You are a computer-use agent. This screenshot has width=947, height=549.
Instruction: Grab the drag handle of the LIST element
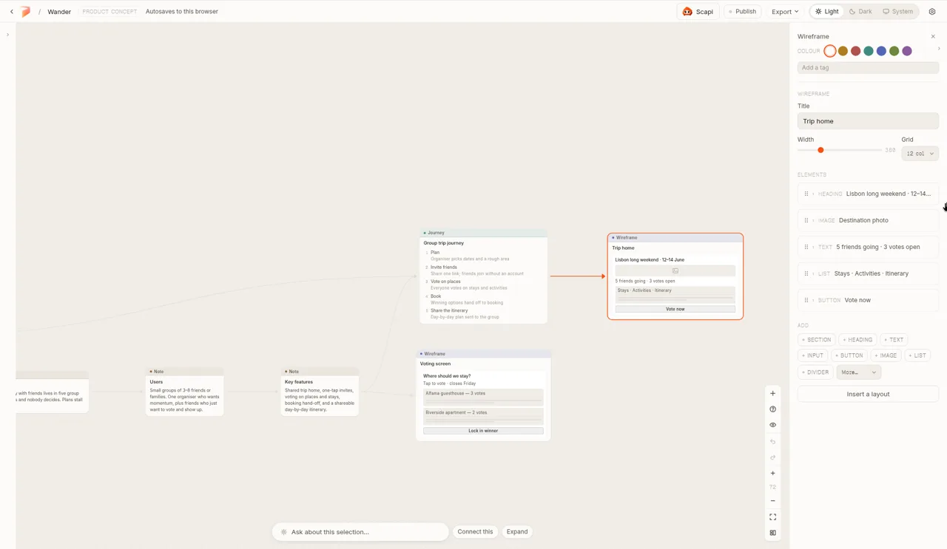pos(806,273)
